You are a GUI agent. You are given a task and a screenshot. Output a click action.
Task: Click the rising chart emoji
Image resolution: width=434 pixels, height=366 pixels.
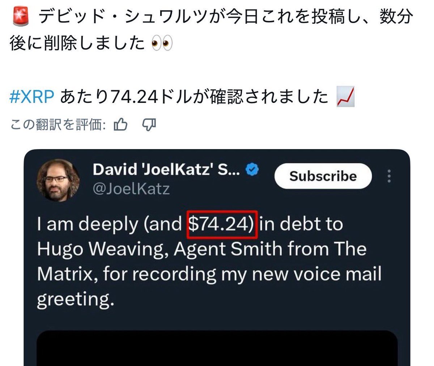[x=345, y=97]
